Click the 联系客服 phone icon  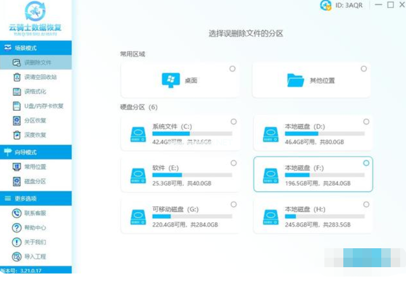(16, 213)
